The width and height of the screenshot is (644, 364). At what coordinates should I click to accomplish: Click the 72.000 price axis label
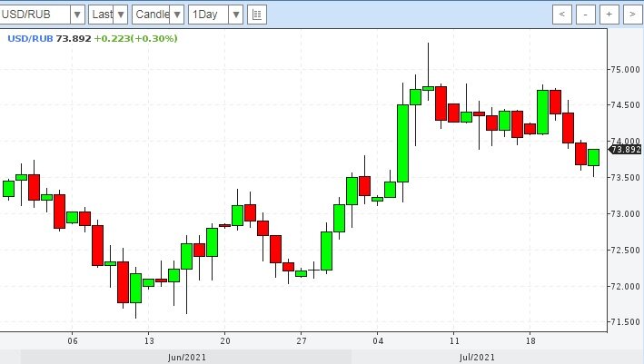coord(625,286)
